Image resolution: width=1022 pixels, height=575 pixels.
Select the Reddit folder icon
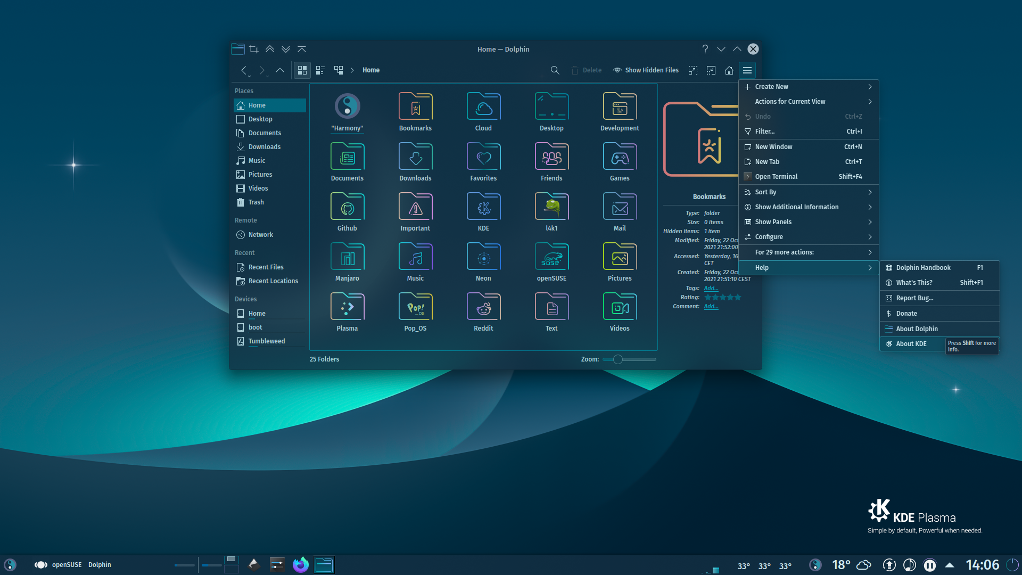tap(483, 306)
